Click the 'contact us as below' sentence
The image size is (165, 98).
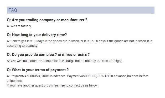pos(53,85)
